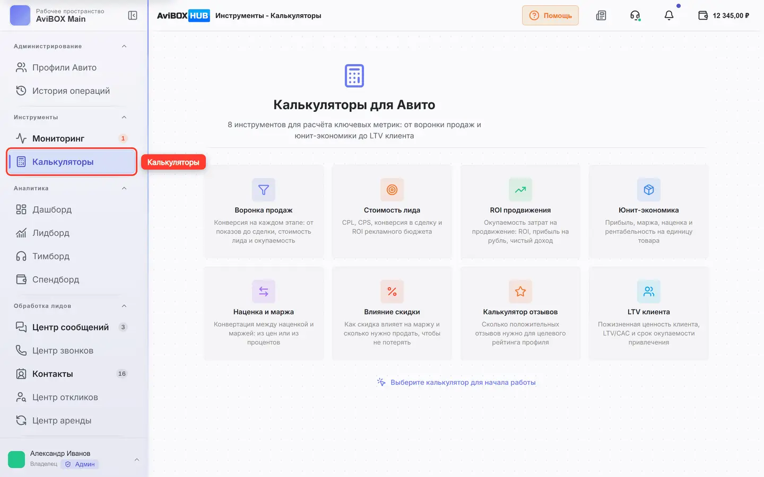Viewport: 764px width, 477px height.
Task: Click the Админ role badge
Action: point(80,464)
